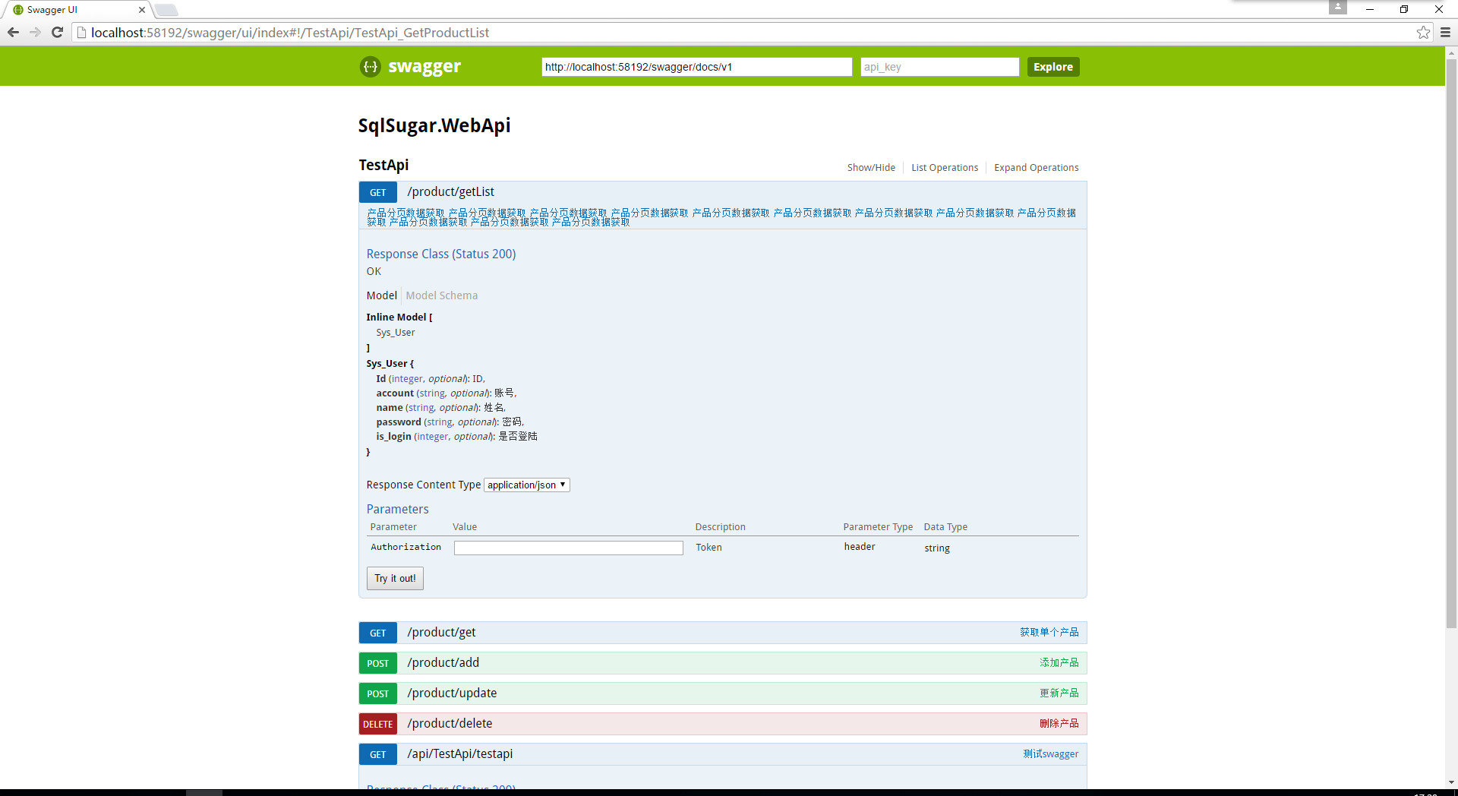
Task: Click the browser forward arrow
Action: [35, 32]
